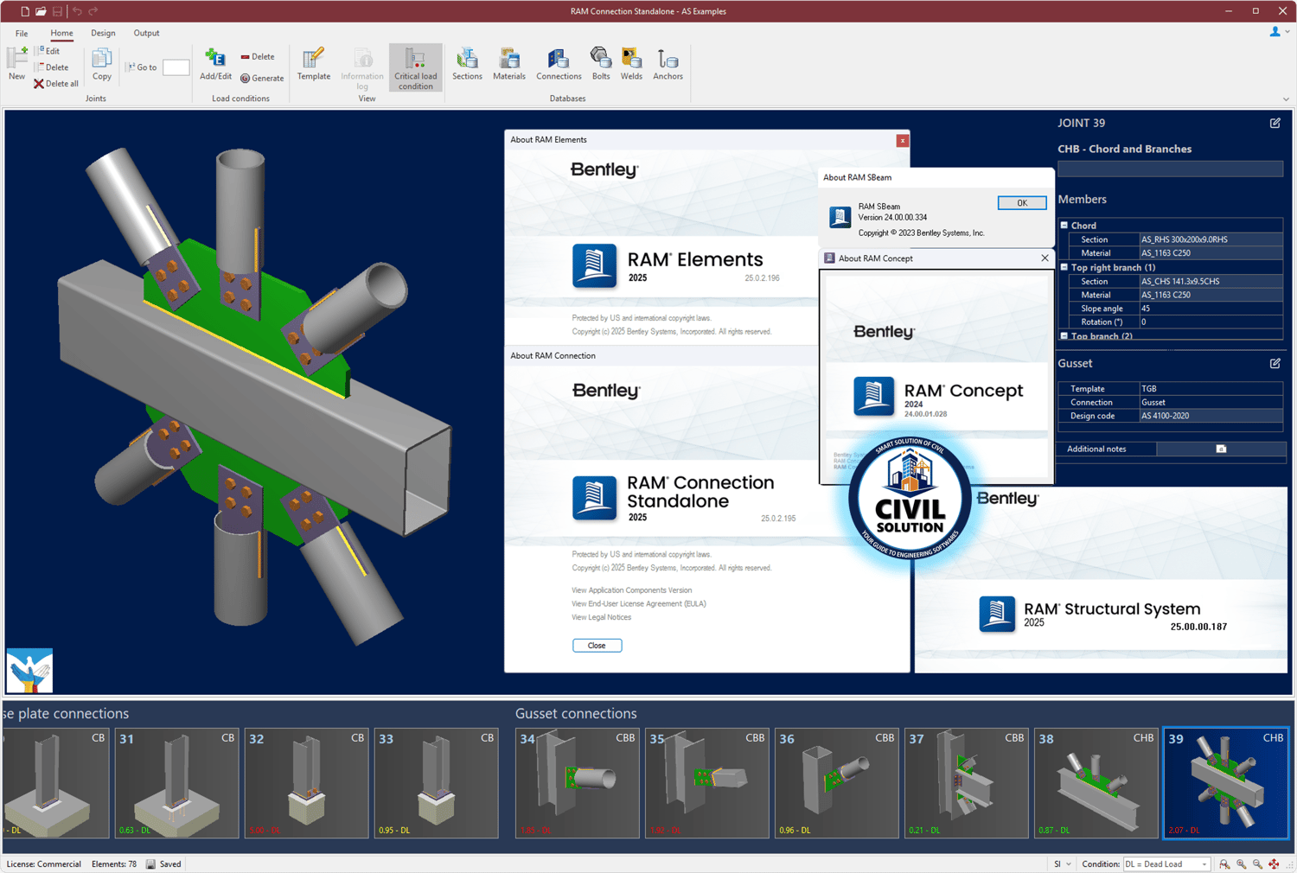Click Close in About RAM Connection dialog

tap(597, 646)
